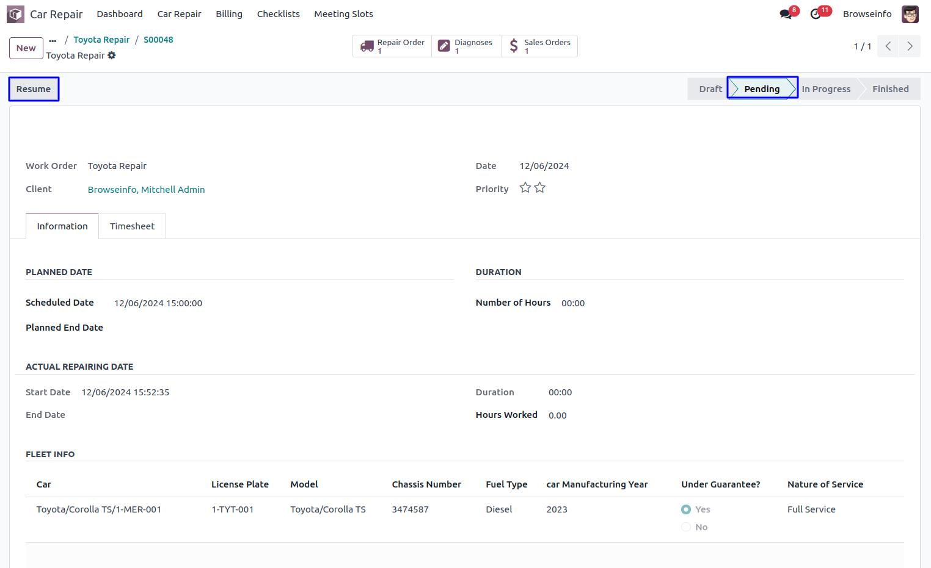The width and height of the screenshot is (931, 568).
Task: Click the user avatar picture
Action: point(910,14)
